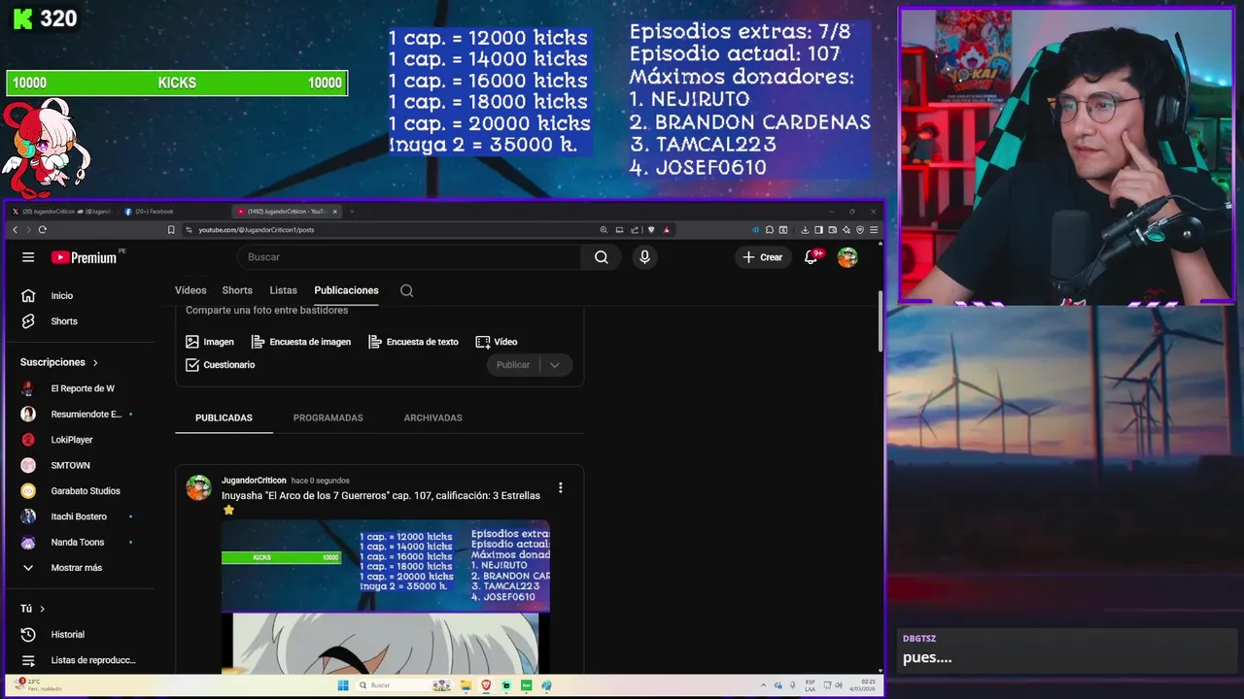Switch to the Videos channel tab

[190, 290]
